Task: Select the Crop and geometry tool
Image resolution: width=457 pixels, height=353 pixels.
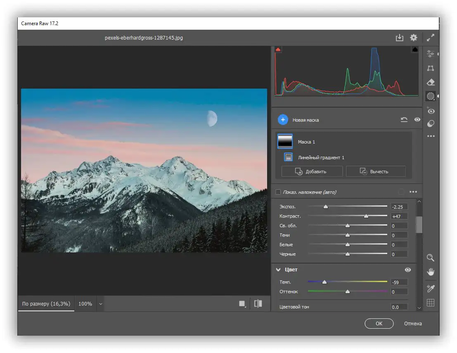Action: 431,68
